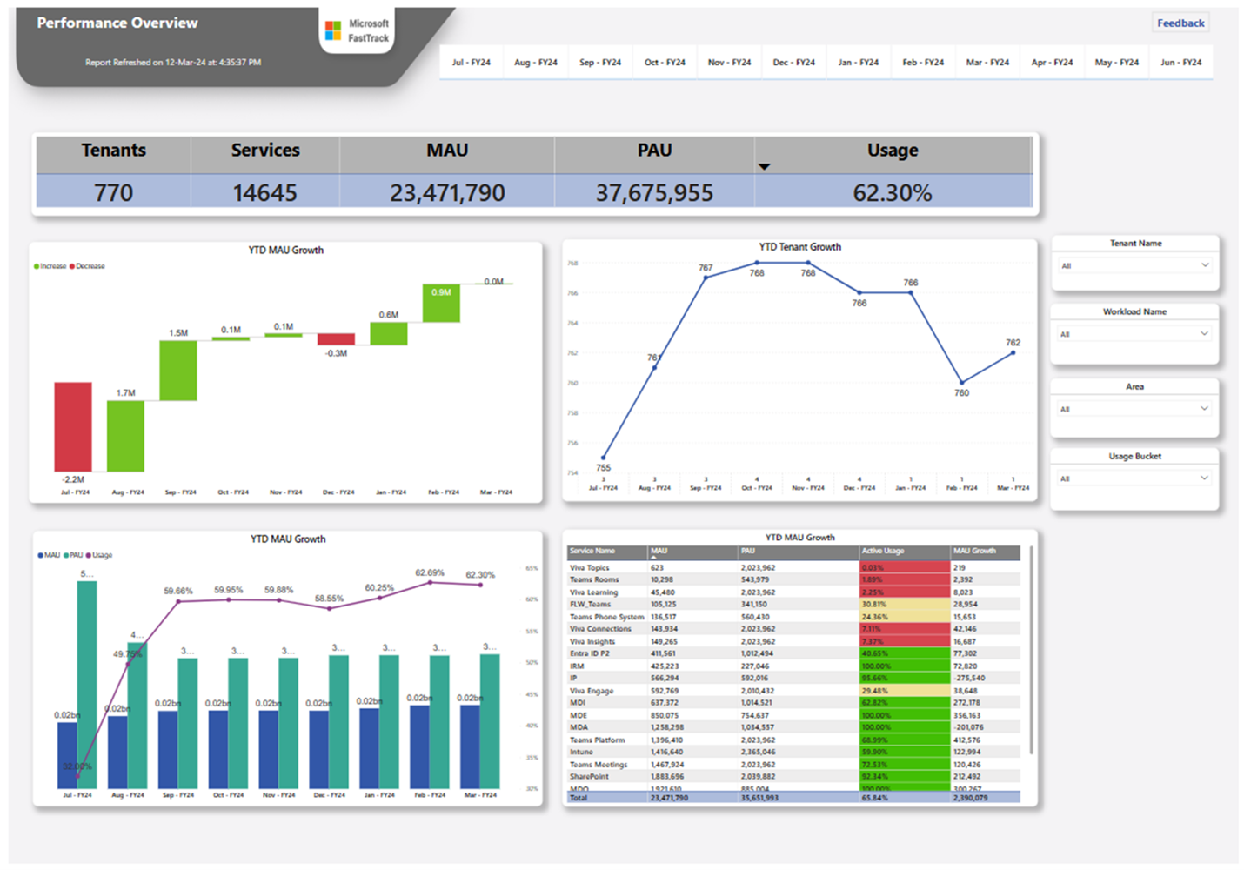The image size is (1244, 870).
Task: Open the Sep - FY24 tab
Action: tap(600, 63)
